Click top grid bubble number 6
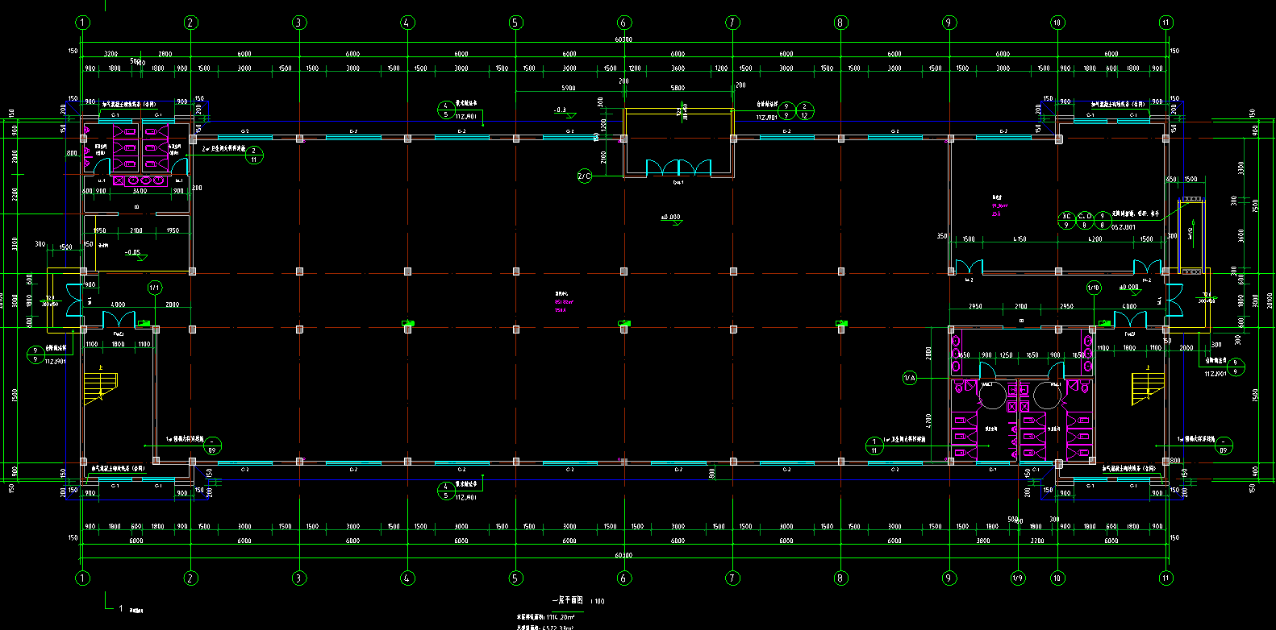The image size is (1276, 630). pos(623,23)
